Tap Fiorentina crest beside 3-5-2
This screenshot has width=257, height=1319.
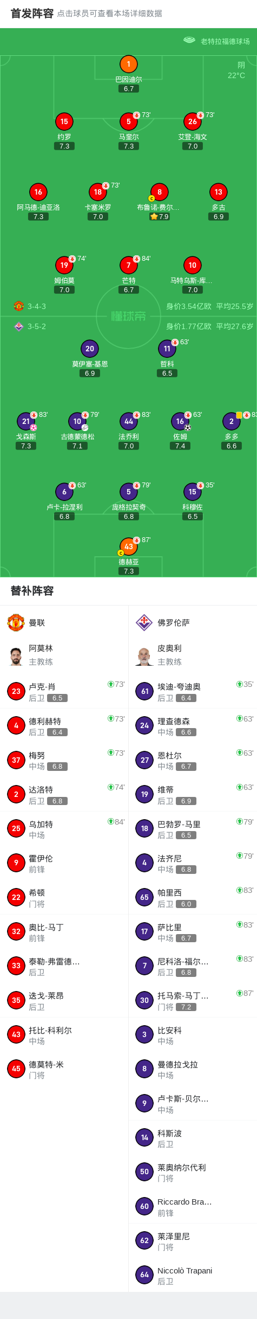coord(19,326)
